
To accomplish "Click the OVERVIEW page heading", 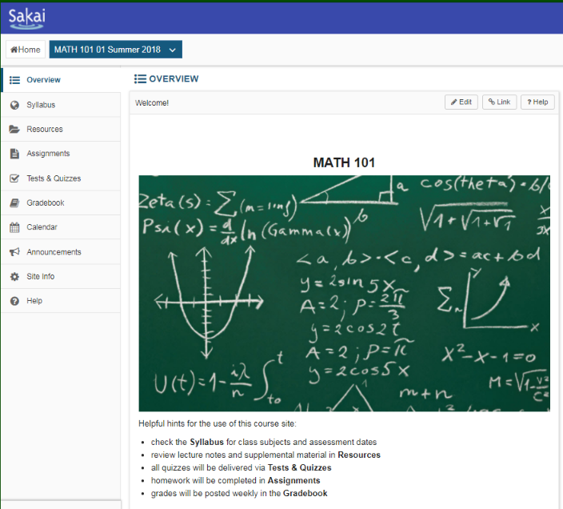I will point(174,78).
